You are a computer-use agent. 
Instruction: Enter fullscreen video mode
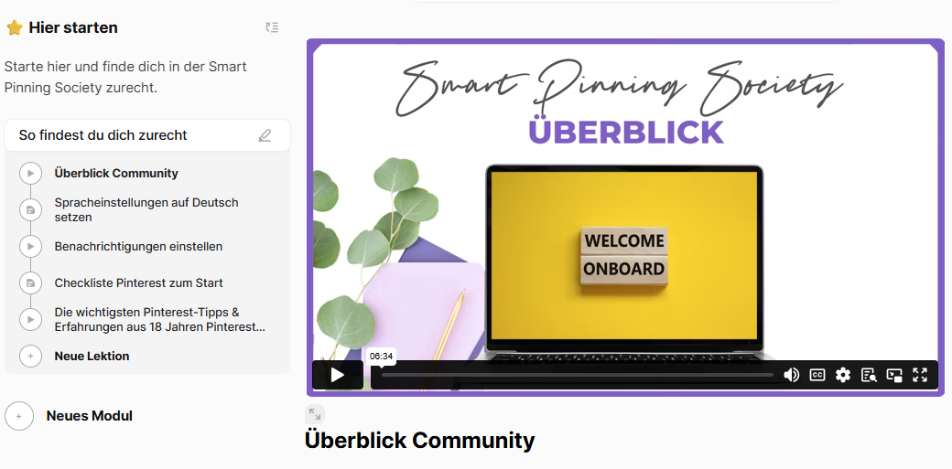tap(920, 375)
